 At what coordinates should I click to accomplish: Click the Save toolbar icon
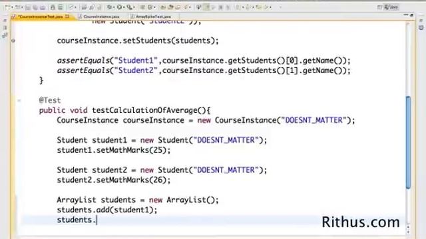click(28, 7)
